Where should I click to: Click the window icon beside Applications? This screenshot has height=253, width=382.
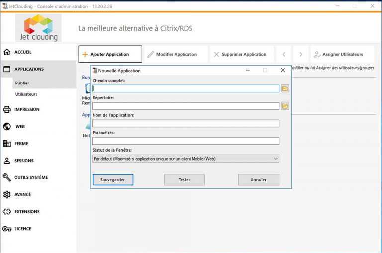coord(7,69)
